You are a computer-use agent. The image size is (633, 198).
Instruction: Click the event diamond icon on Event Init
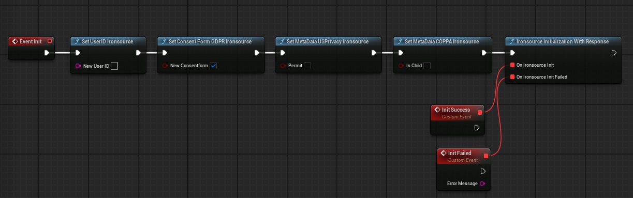(15, 41)
